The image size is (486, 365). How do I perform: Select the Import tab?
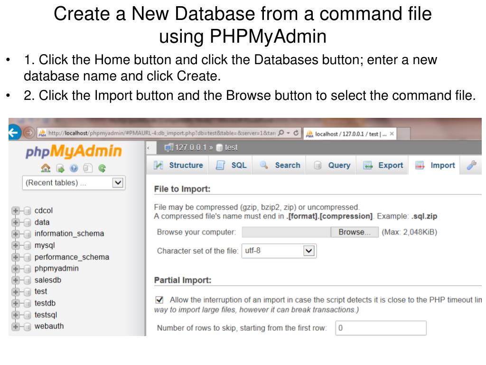pos(435,165)
